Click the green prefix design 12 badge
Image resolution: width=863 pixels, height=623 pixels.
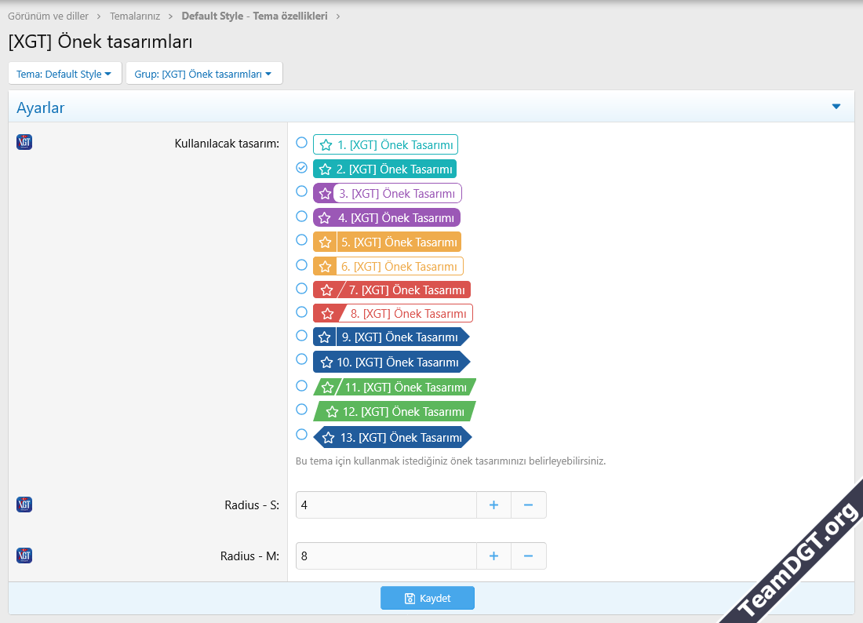pyautogui.click(x=395, y=411)
